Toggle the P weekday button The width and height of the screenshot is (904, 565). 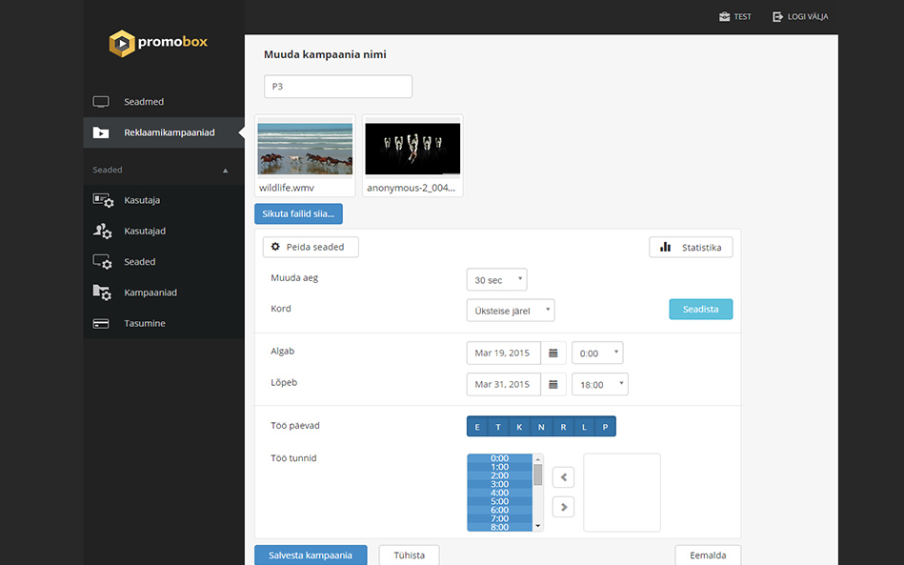click(605, 427)
